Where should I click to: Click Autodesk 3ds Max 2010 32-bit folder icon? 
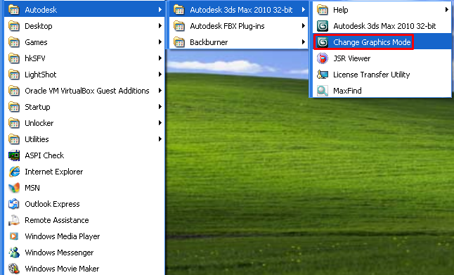coord(179,10)
